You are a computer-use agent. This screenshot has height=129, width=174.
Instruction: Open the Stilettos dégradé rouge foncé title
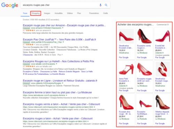162,113
